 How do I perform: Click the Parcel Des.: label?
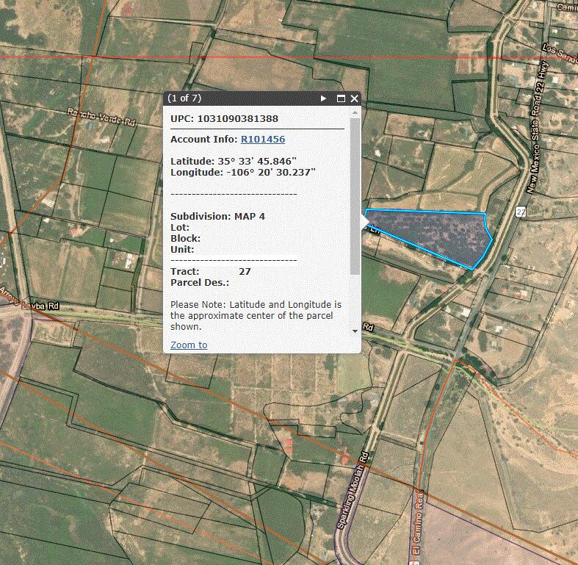point(200,283)
